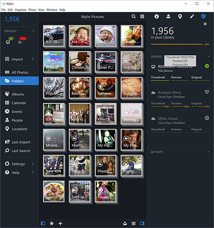Viewport: 214px width, 228px height.
Task: Open sync panel gear settings
Action: tap(205, 24)
